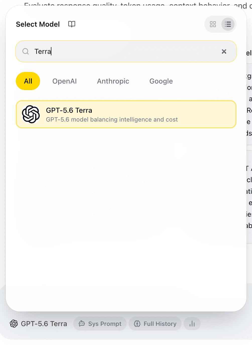Open the bar chart statistics icon
This screenshot has width=252, height=345.
point(192,324)
